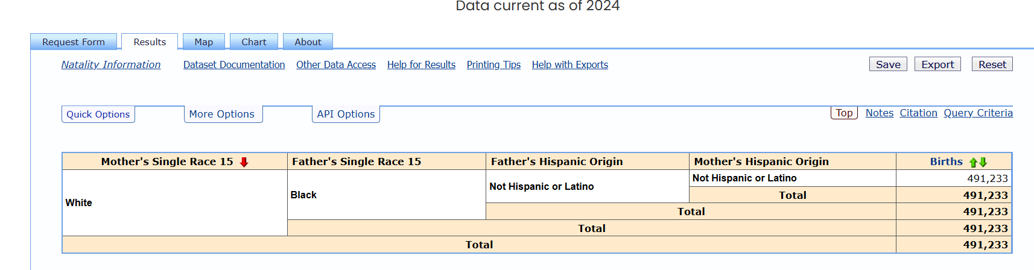Open the About tab

click(308, 42)
